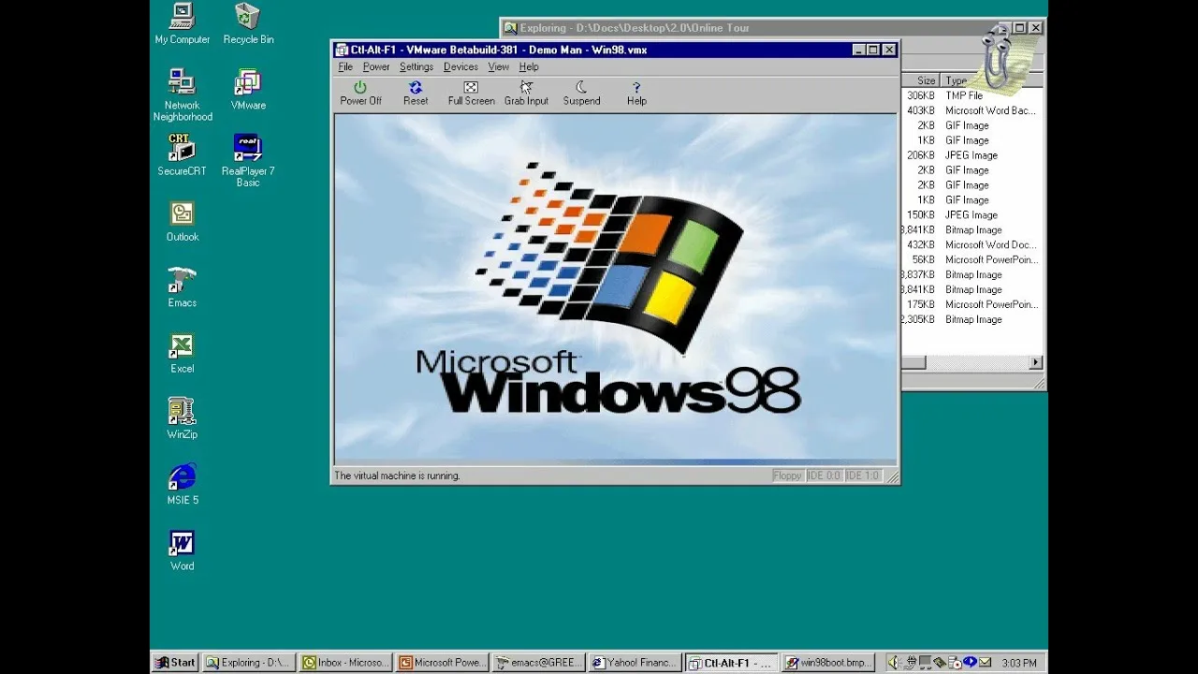Click the 432KB Microsoft Word Doc... row
This screenshot has width=1198, height=674.
point(972,245)
